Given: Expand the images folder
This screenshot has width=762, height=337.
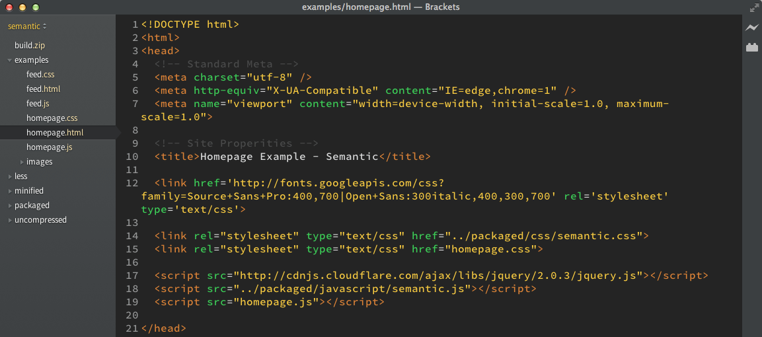Looking at the screenshot, I should tap(22, 162).
